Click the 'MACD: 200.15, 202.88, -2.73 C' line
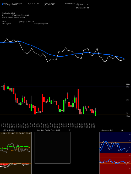Image resolution: width=131 pixels, height=174 pixels. 14,17
